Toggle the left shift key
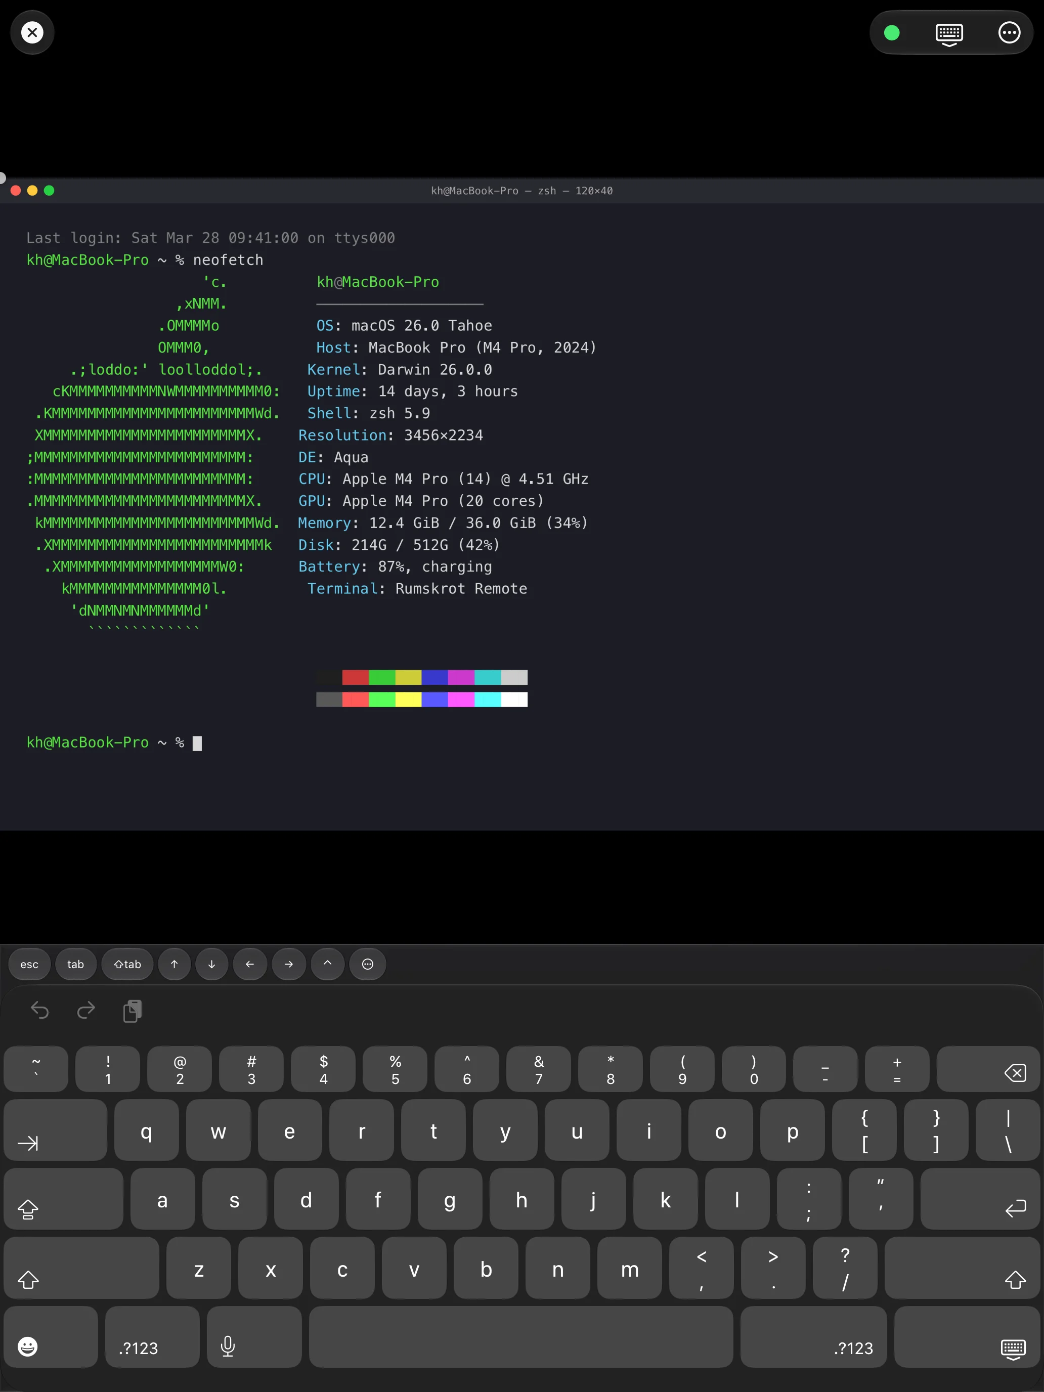The width and height of the screenshot is (1044, 1392). point(81,1268)
